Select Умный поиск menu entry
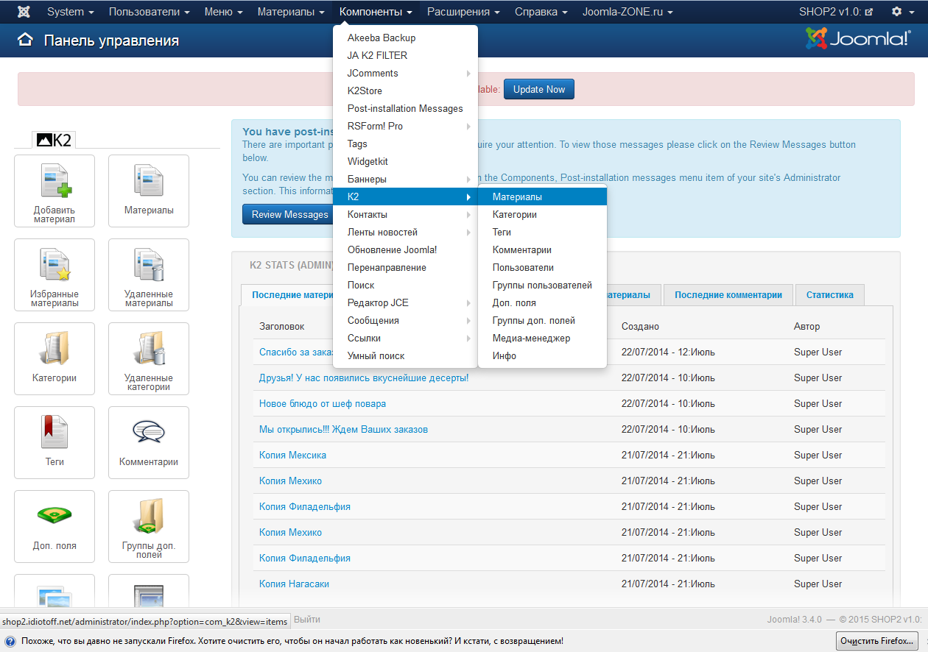The width and height of the screenshot is (928, 652). click(405, 355)
